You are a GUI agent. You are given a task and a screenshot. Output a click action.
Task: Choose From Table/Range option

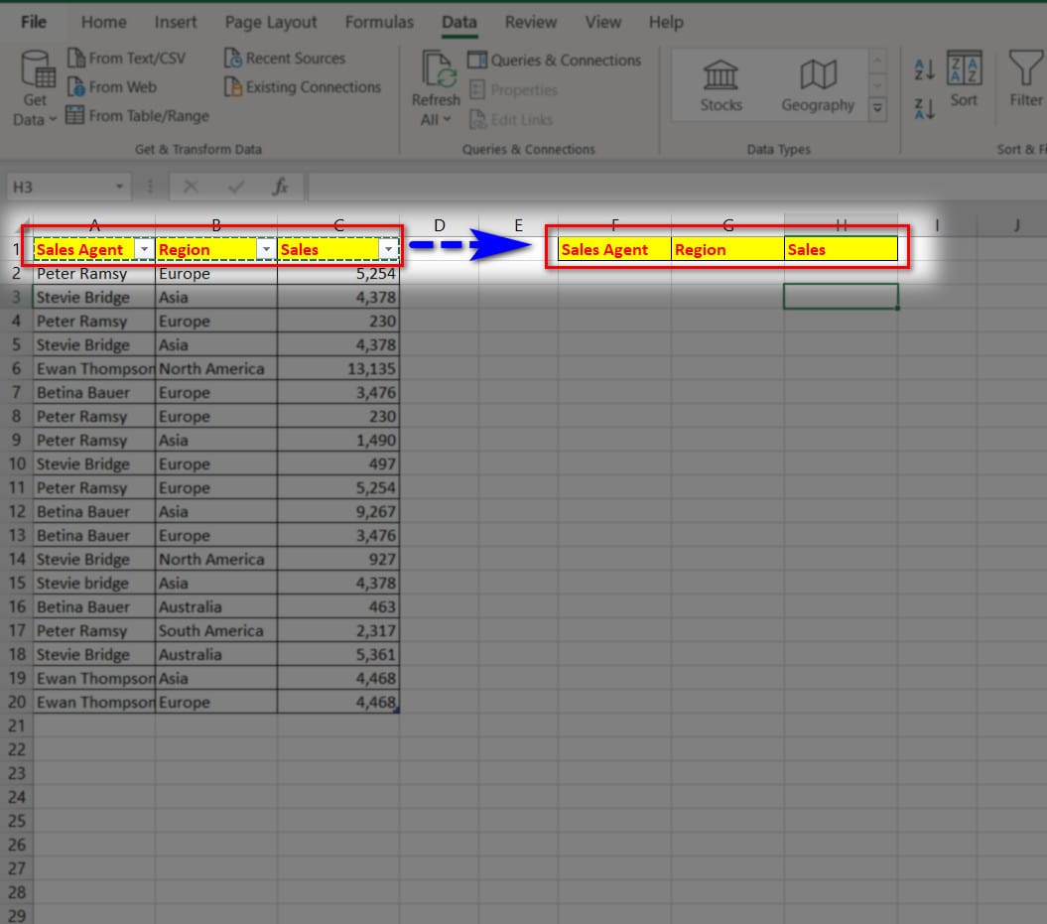point(137,116)
